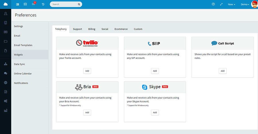Open the bar chart reports sidebar icon
Image resolution: width=258 pixels, height=134 pixels.
point(5,110)
